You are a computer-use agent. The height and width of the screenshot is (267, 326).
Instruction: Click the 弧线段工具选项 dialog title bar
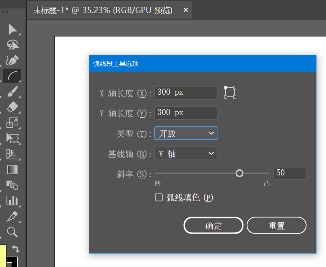pyautogui.click(x=202, y=63)
